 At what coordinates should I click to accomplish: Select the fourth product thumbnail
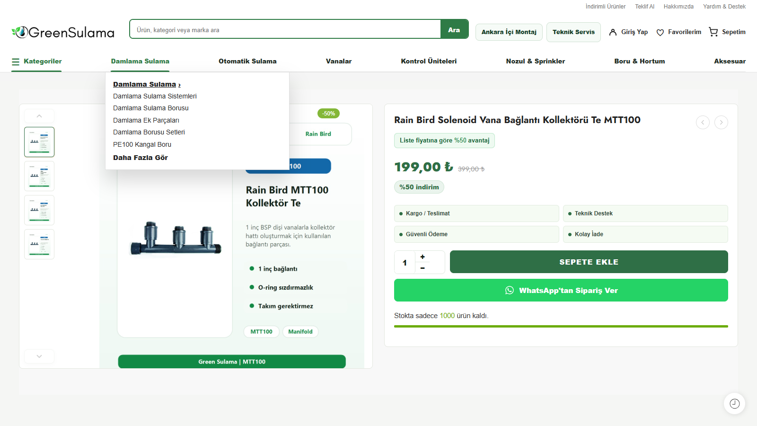[39, 244]
